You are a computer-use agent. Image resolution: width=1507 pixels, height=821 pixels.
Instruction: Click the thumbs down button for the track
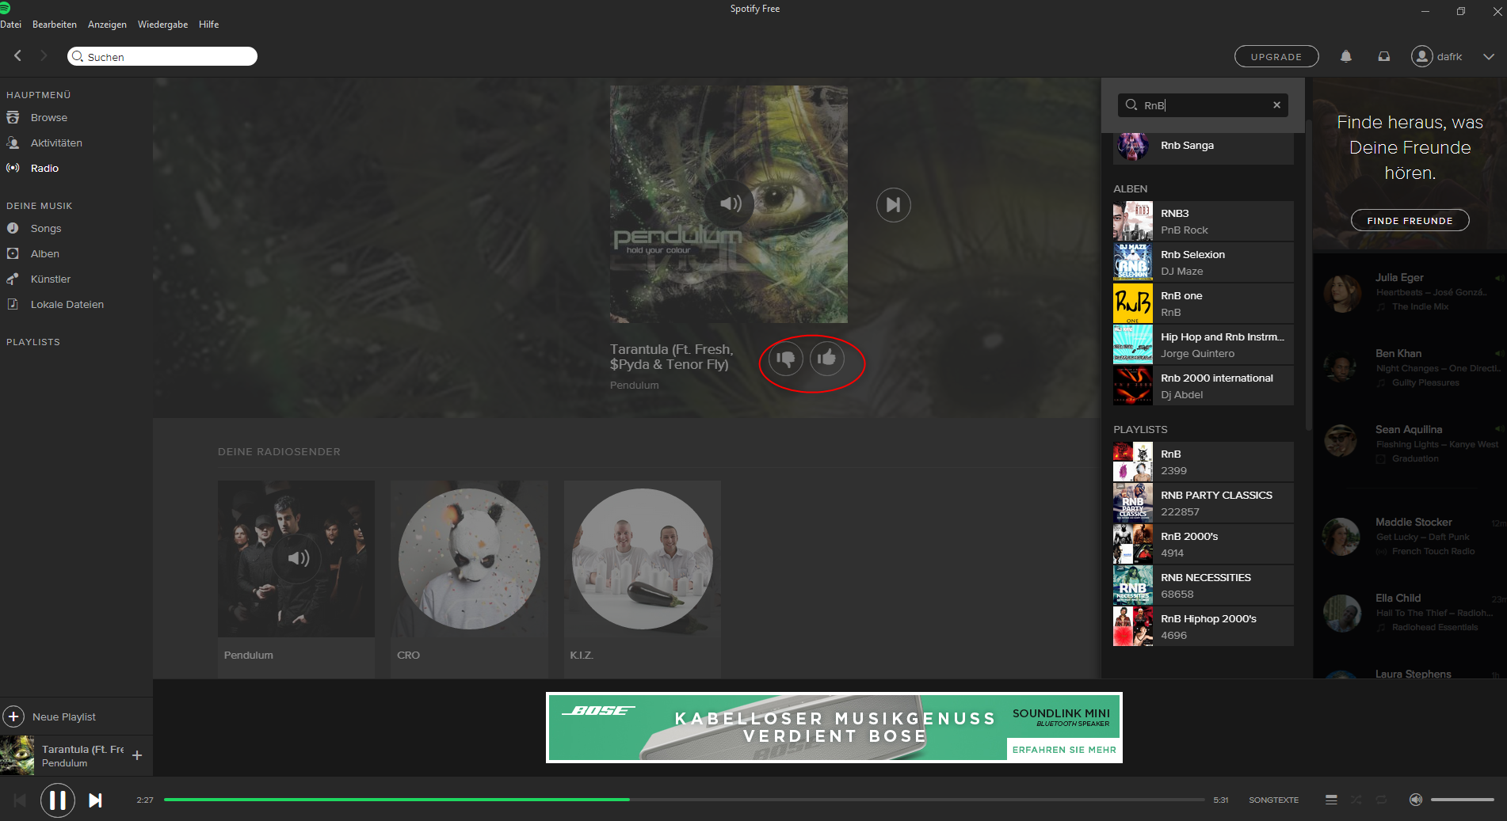(786, 359)
